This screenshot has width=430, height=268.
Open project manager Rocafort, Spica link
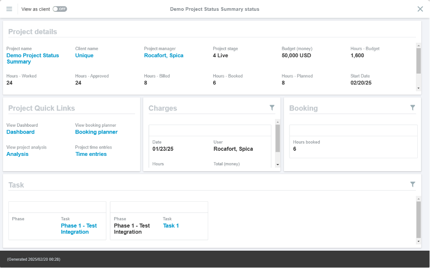click(164, 55)
